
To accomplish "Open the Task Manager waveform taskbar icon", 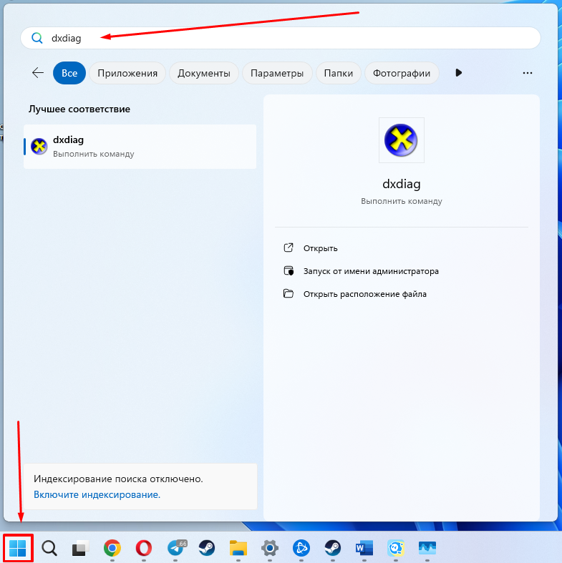I will coord(427,548).
